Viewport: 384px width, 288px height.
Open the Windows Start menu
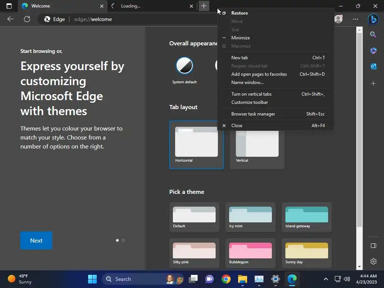[x=92, y=279]
